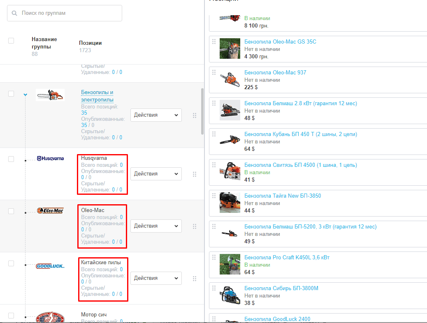Check the Китайские пилы group checkbox
The width and height of the screenshot is (427, 323).
pyautogui.click(x=11, y=263)
